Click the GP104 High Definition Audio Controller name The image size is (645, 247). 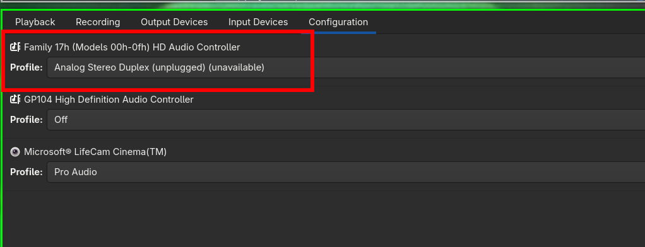109,100
